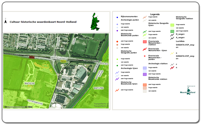Click the 'Heikeshof' street label
This screenshot has width=201, height=125.
click(41, 46)
